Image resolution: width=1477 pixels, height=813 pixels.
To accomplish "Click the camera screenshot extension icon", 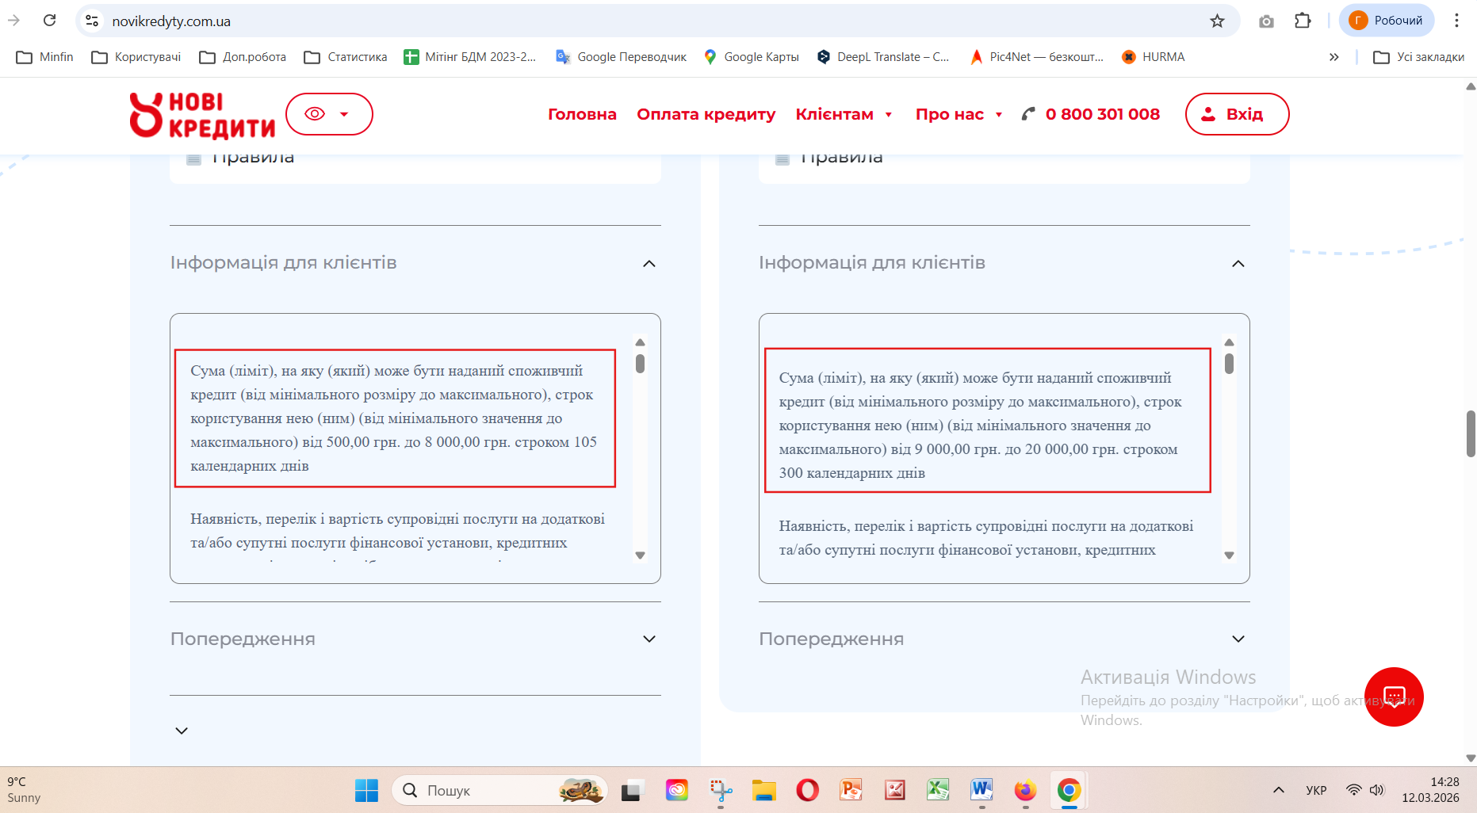I will tap(1266, 21).
